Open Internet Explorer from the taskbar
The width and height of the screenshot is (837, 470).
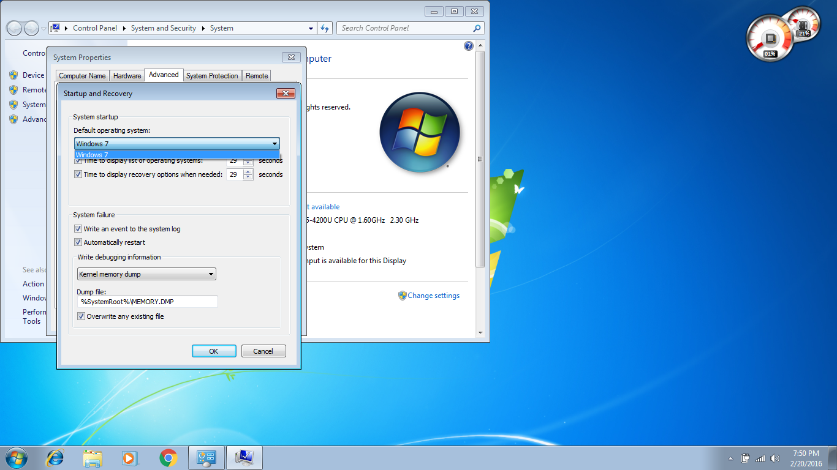55,458
